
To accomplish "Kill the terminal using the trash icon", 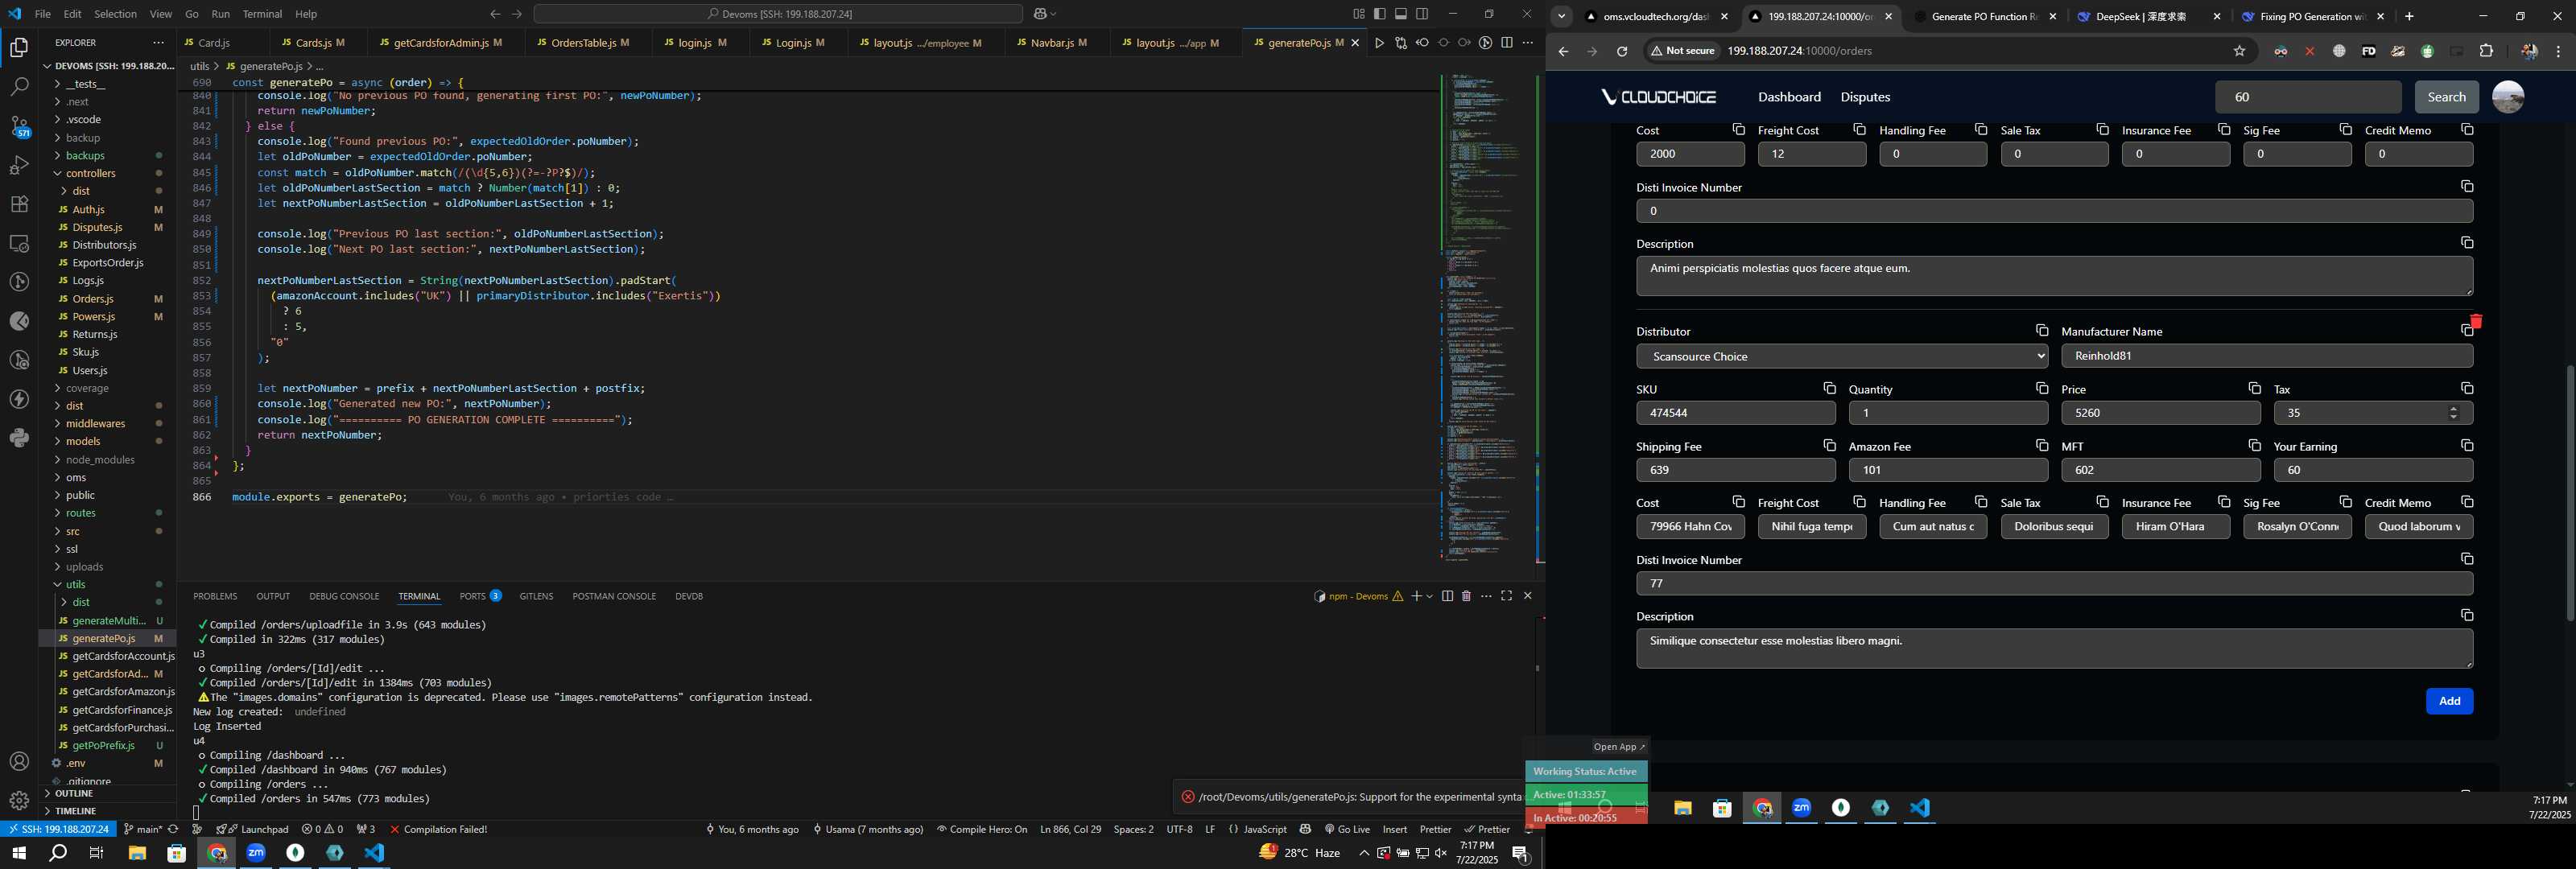I will click(1466, 596).
